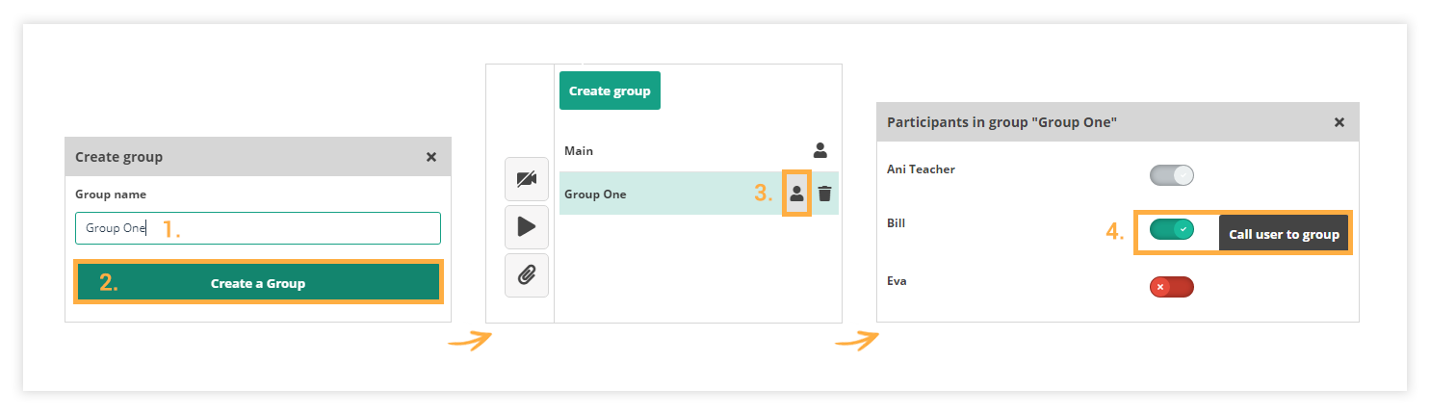This screenshot has height=415, width=1430.
Task: Click the play icon in sidebar
Action: tap(527, 227)
